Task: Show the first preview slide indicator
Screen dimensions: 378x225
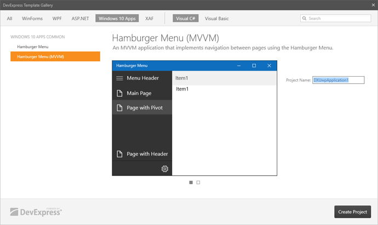Action: [x=191, y=182]
